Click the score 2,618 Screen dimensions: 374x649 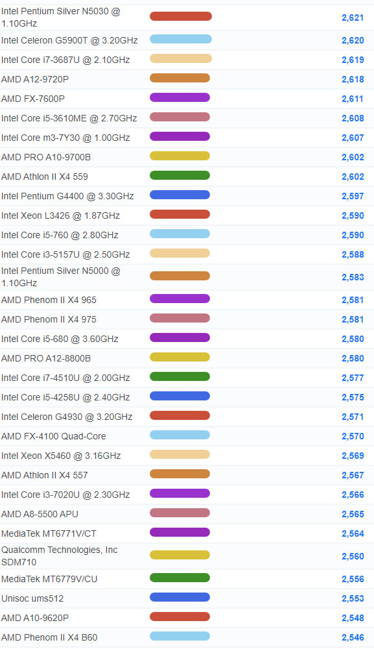[353, 79]
